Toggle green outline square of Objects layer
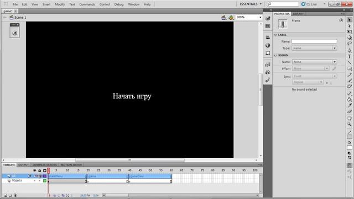 (x=45, y=181)
